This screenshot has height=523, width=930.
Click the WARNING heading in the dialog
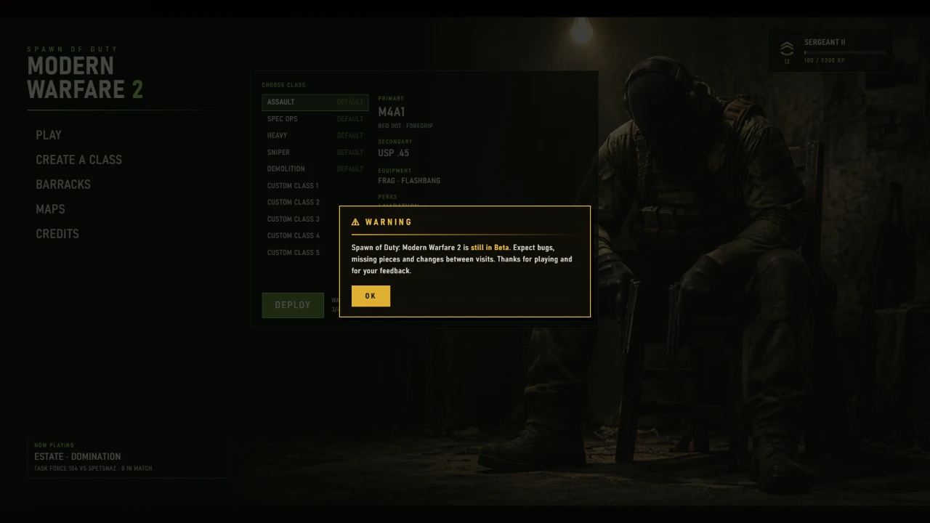click(389, 222)
